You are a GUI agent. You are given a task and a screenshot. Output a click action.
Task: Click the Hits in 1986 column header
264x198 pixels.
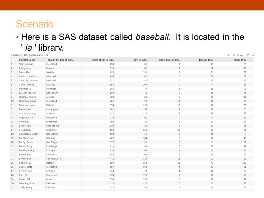click(x=140, y=60)
